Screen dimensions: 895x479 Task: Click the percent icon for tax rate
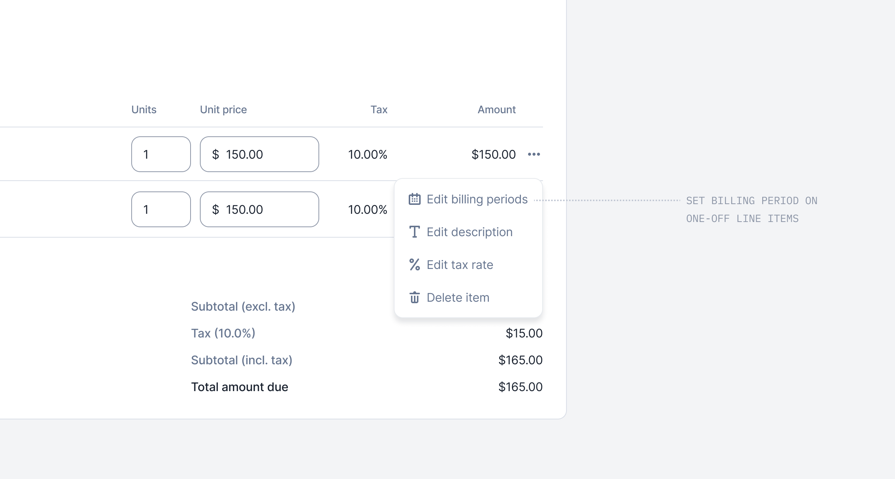414,265
